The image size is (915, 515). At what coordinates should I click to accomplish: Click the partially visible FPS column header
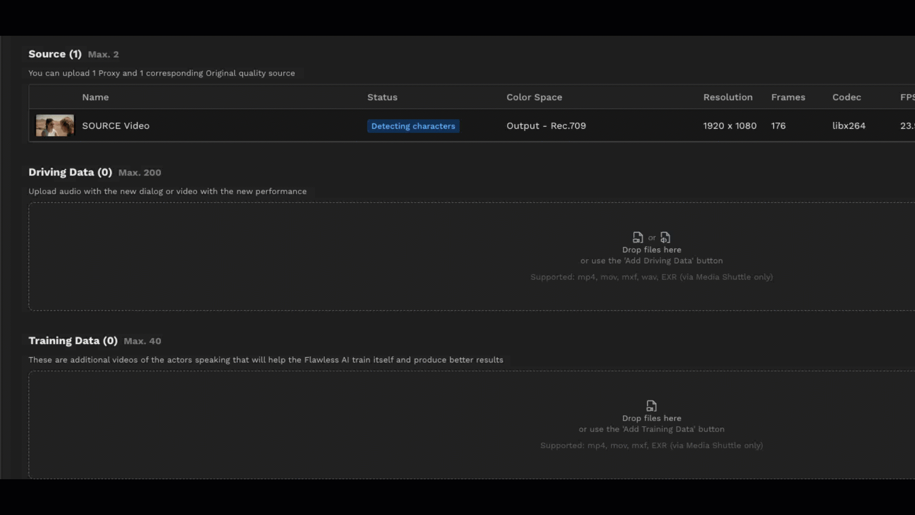point(907,97)
